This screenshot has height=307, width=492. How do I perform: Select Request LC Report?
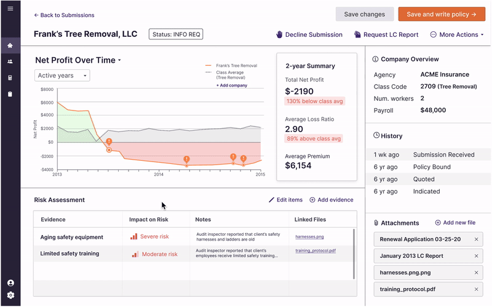click(x=386, y=35)
